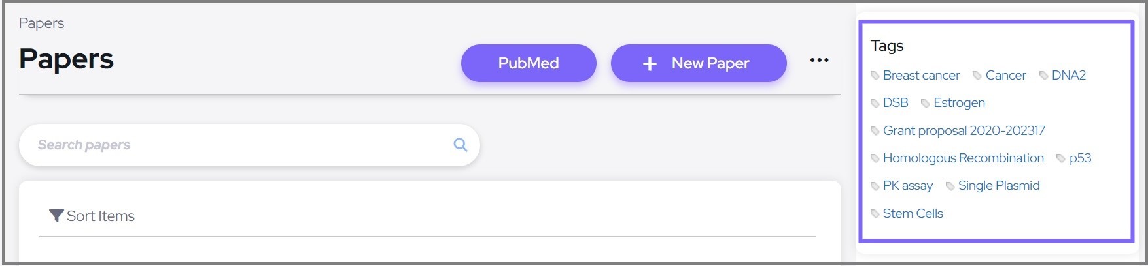Click the tag icon beside Stem Cells
The width and height of the screenshot is (1148, 266).
[x=875, y=214]
